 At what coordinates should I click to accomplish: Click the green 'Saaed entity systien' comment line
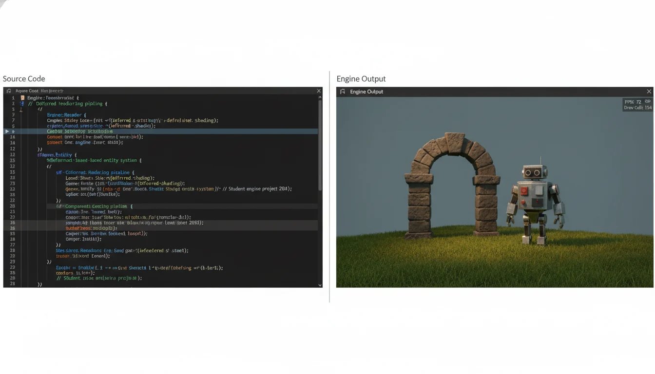(x=93, y=160)
